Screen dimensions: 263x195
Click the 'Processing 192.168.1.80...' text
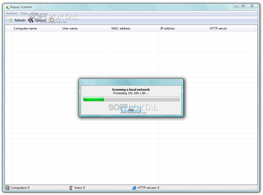[131, 93]
